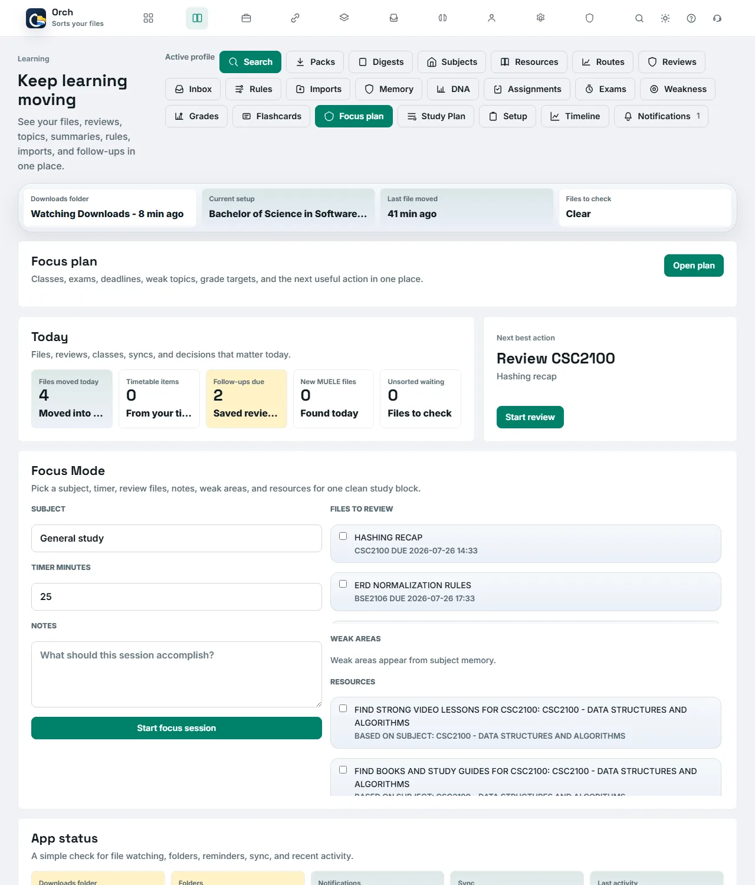The width and height of the screenshot is (755, 885).
Task: Open the question mark help icon
Action: pos(691,18)
